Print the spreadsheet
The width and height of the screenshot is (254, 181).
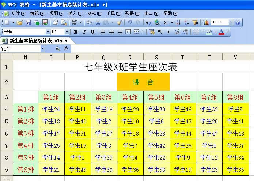55,22
